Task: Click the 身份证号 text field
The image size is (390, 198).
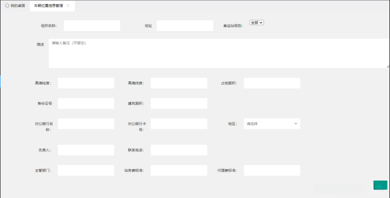Action: (86, 104)
